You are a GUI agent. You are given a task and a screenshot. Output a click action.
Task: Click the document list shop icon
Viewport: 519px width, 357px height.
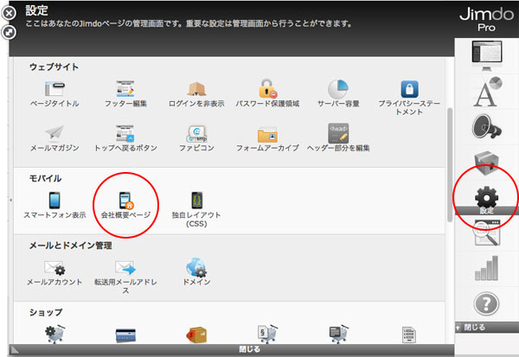coord(409,335)
